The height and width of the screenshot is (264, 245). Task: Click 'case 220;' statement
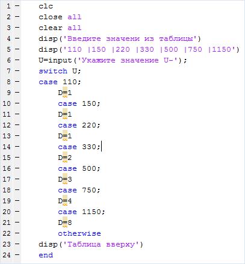[x=79, y=125]
